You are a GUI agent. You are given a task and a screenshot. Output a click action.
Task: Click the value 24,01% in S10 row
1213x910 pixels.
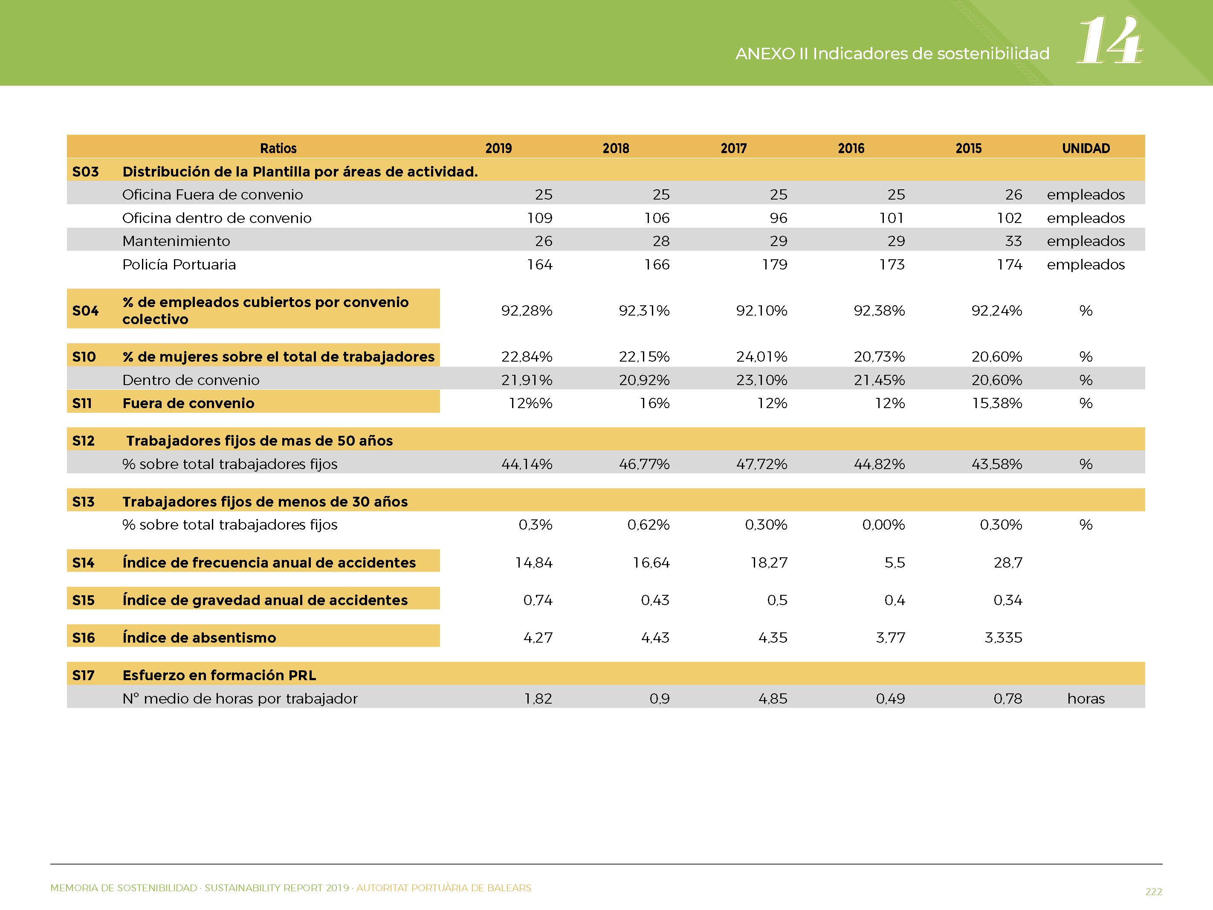(761, 357)
